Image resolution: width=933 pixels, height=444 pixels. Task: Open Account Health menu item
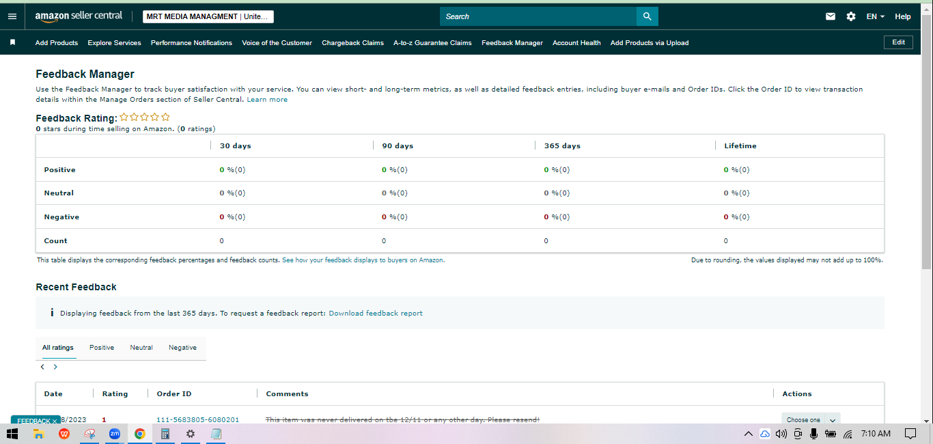pyautogui.click(x=576, y=42)
